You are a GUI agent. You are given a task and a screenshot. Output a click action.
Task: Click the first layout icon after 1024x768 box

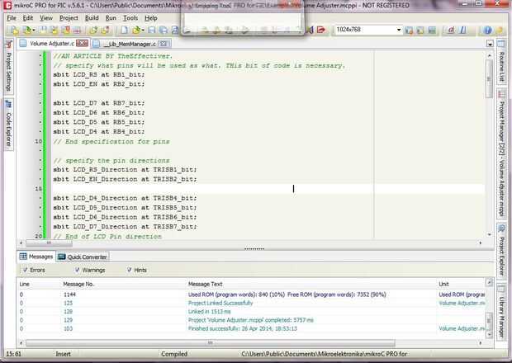409,31
